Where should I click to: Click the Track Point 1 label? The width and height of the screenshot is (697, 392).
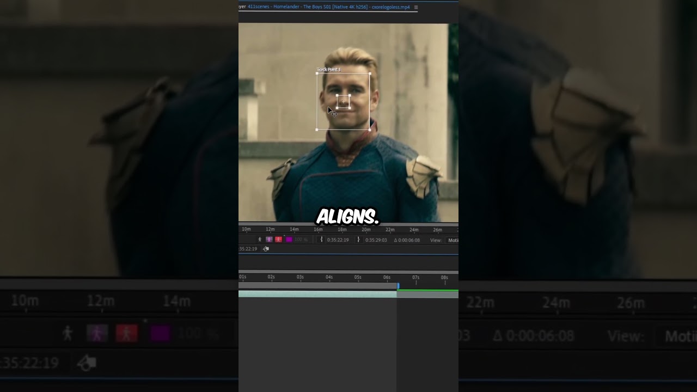click(x=329, y=69)
